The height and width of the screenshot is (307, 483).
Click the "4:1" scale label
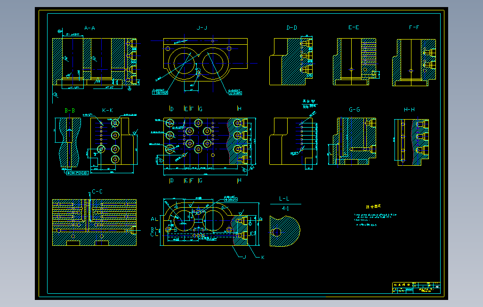coord(286,209)
